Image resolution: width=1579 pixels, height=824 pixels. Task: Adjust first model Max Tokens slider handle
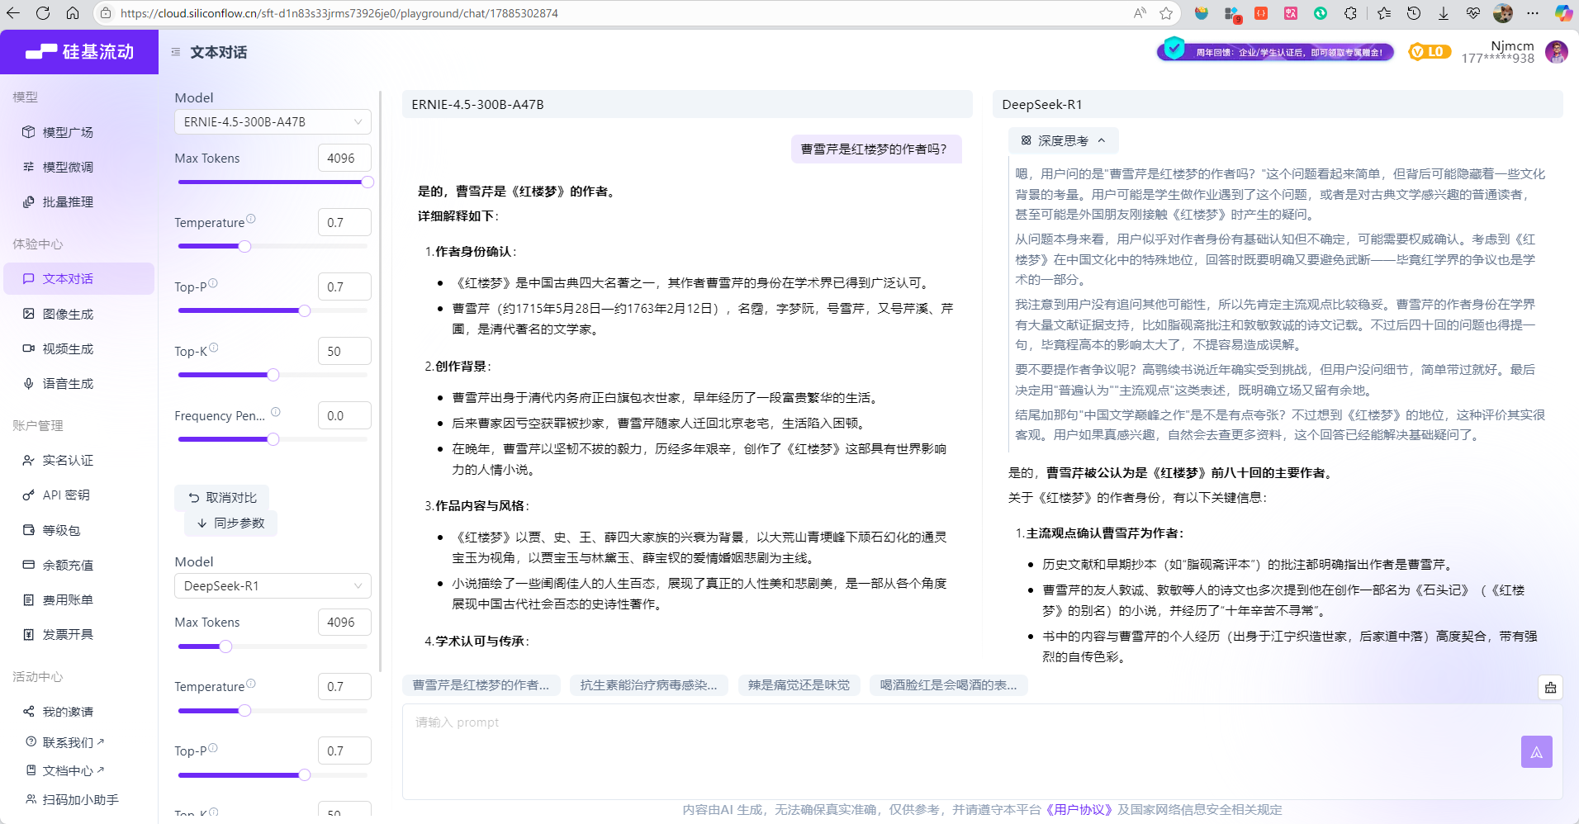[x=367, y=182]
